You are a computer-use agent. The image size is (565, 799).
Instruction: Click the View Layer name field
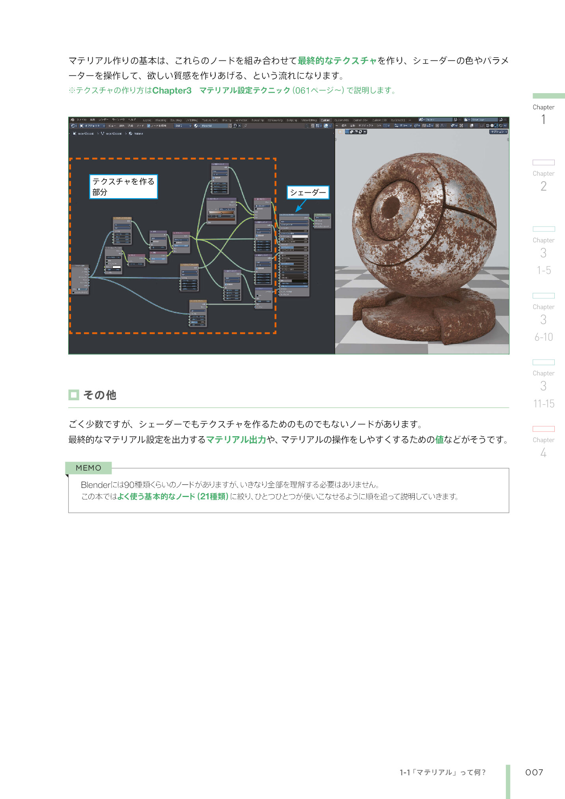click(484, 120)
